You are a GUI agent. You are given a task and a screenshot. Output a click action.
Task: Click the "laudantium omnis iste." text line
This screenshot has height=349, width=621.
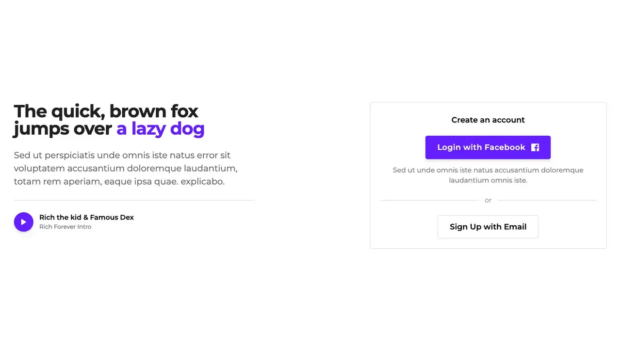[488, 180]
